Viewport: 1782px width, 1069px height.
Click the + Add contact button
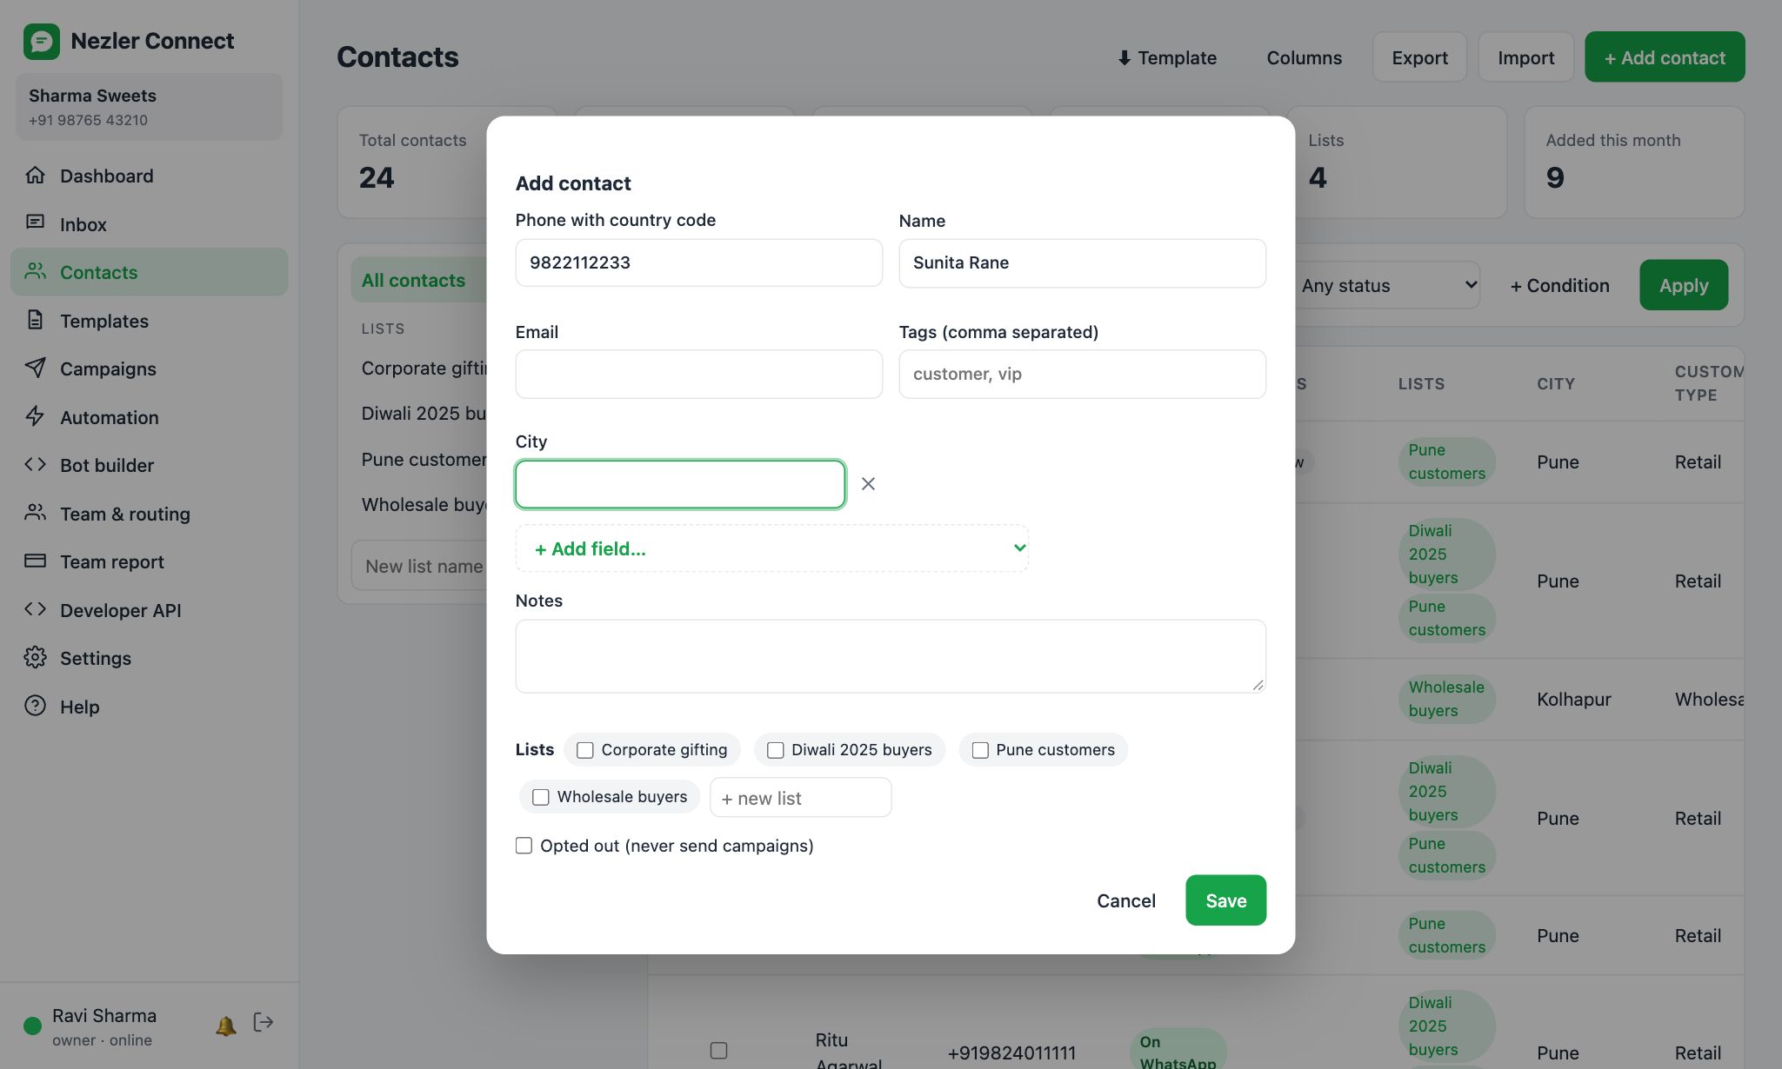click(x=1665, y=57)
